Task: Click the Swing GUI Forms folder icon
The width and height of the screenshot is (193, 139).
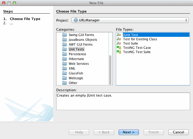Action: [64, 35]
